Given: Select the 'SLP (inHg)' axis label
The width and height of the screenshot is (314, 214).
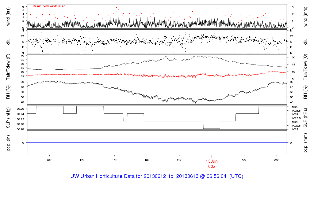Looking at the screenshot, I should click(x=8, y=118).
